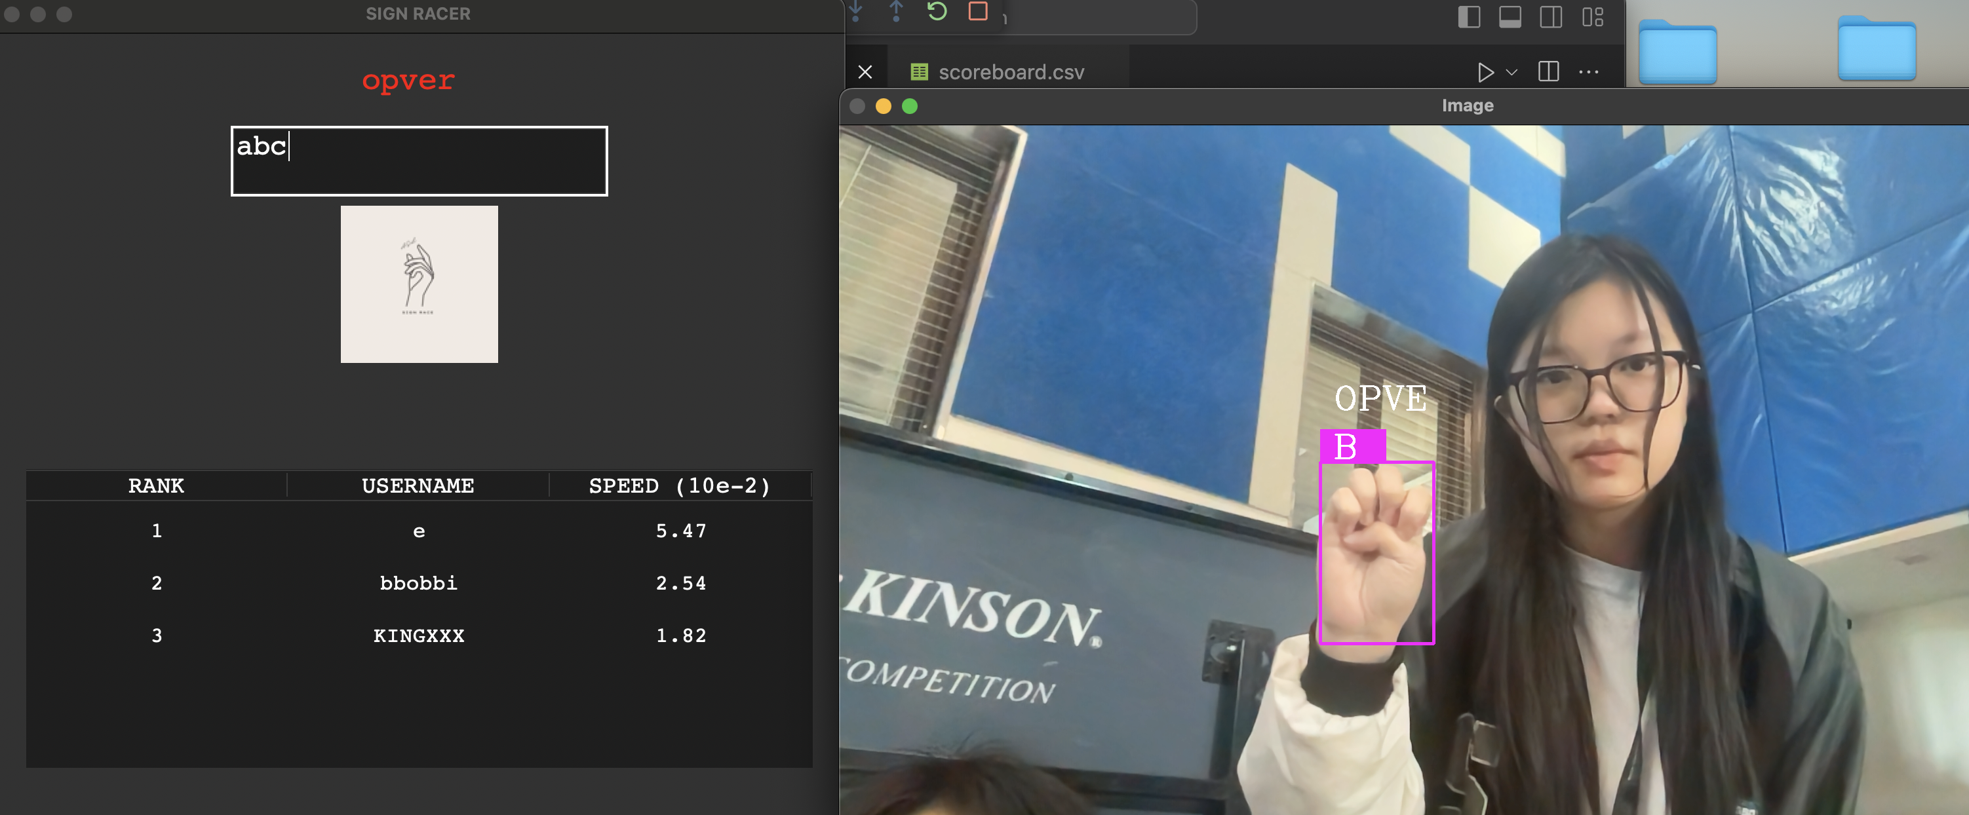Split the editor to the right
The width and height of the screenshot is (1969, 815).
tap(1548, 72)
